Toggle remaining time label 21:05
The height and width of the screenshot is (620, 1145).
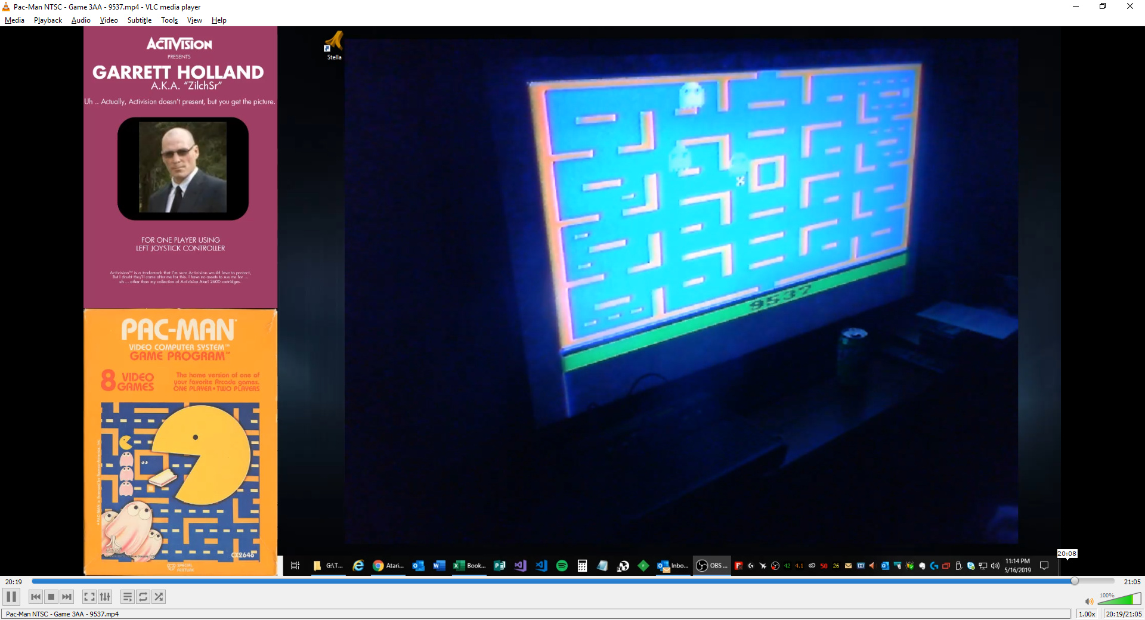tap(1132, 582)
